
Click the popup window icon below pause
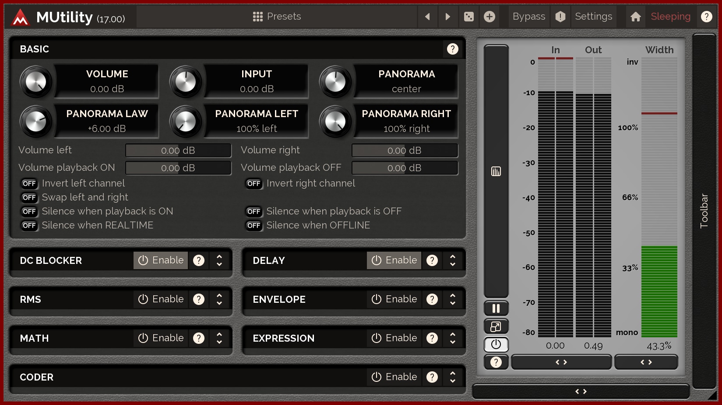click(x=496, y=326)
